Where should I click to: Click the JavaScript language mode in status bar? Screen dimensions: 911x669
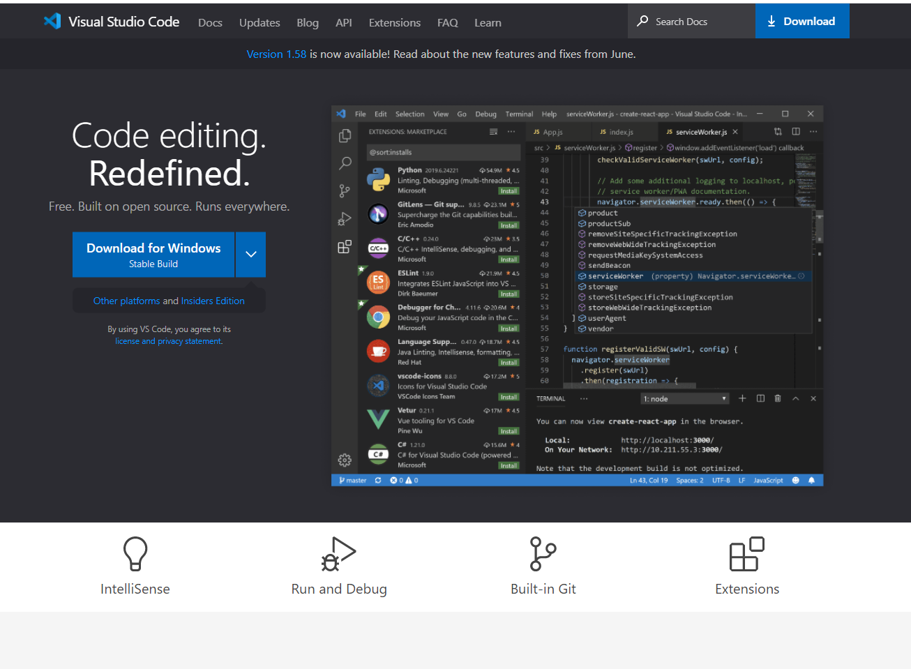[768, 481]
